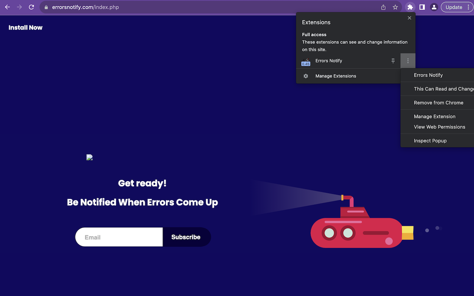Click the browser back arrow

7,7
